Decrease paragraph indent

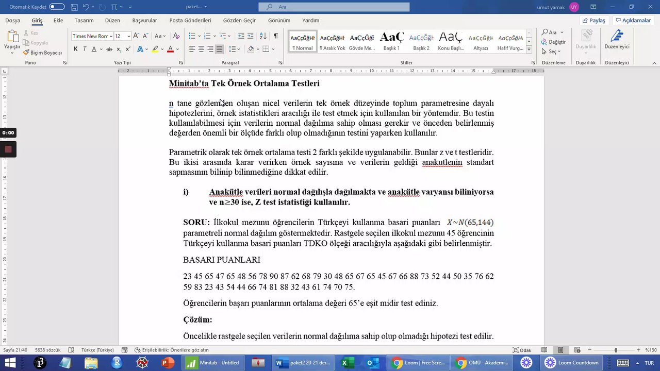(241, 36)
